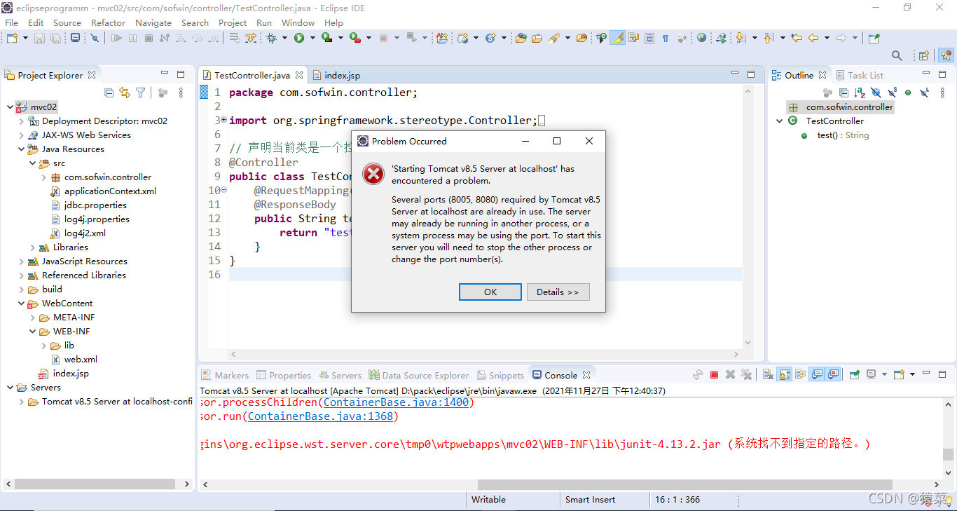Click Console horizontal scrollbar thumb

[684, 484]
